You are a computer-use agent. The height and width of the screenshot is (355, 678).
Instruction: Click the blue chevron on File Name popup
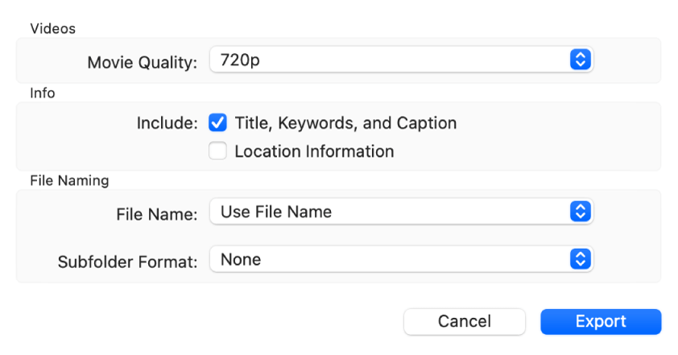pyautogui.click(x=580, y=212)
